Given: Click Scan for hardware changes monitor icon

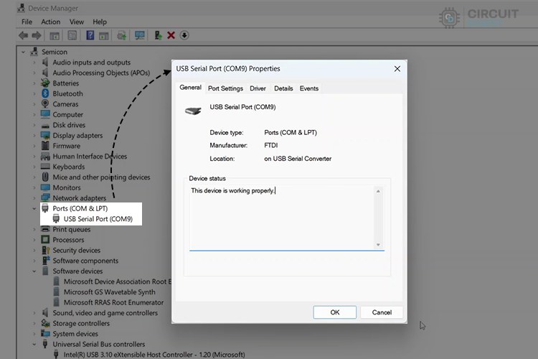Looking at the screenshot, I should (x=140, y=35).
